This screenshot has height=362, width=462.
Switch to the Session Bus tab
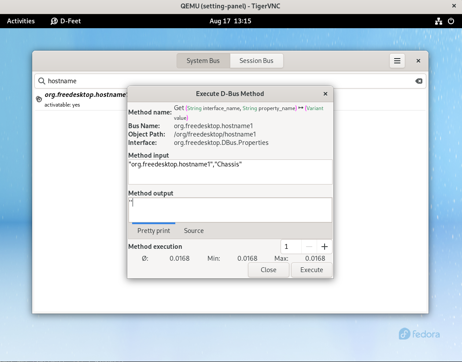(256, 61)
